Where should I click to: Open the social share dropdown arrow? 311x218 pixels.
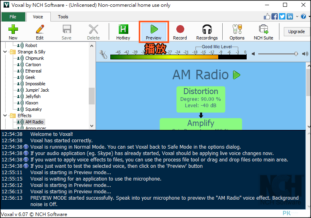point(297,17)
